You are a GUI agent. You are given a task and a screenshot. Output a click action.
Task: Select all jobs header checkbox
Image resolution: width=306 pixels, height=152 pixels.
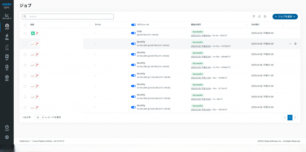click(x=25, y=25)
